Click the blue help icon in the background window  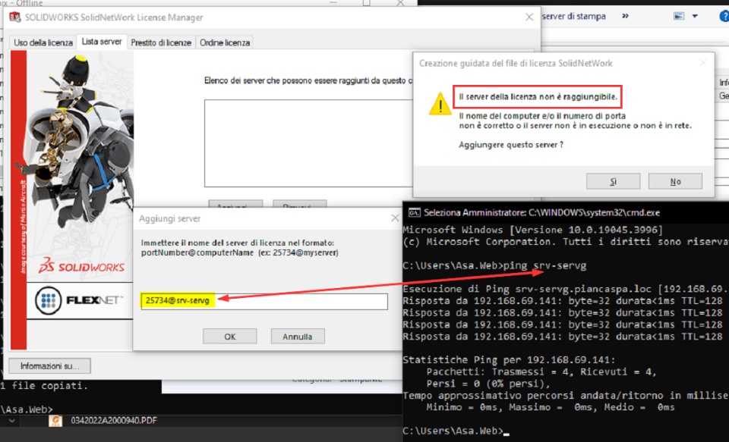pos(724,16)
